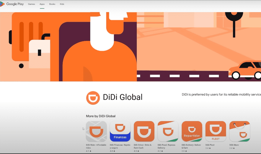Screen dimensions: 261x154
Task: Switch to the Apps tab
Action: (x=42, y=4)
